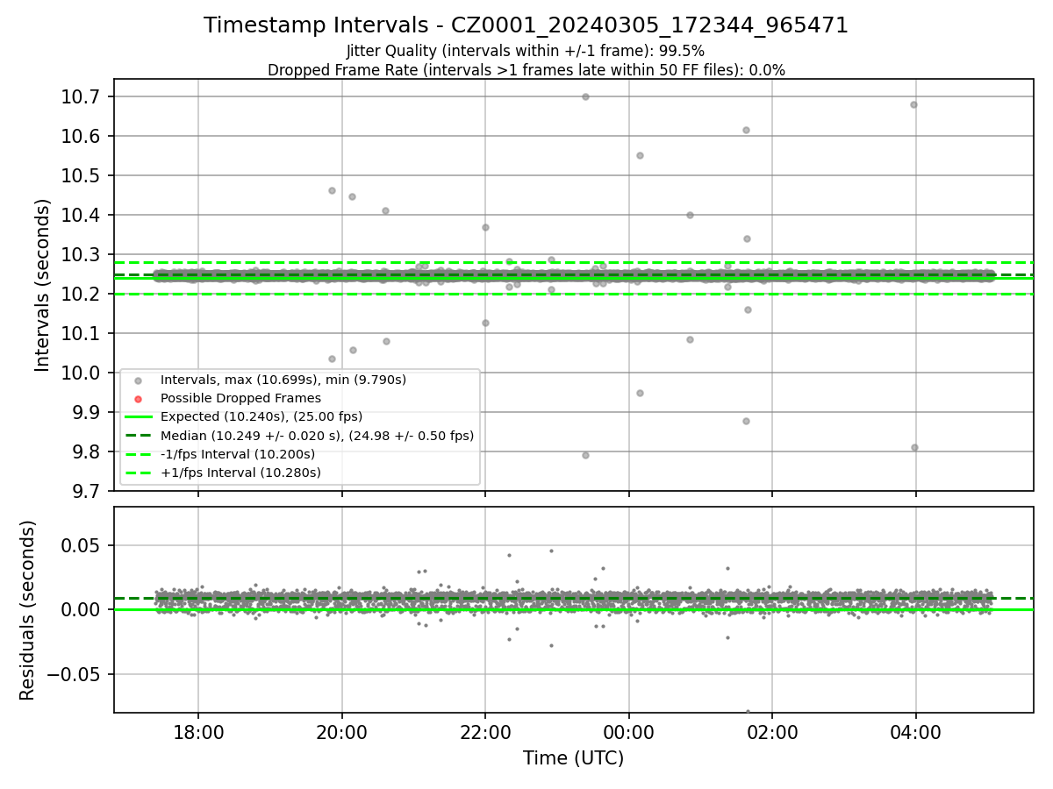Click the outlier point at 10.55 after 00:00

(x=640, y=155)
